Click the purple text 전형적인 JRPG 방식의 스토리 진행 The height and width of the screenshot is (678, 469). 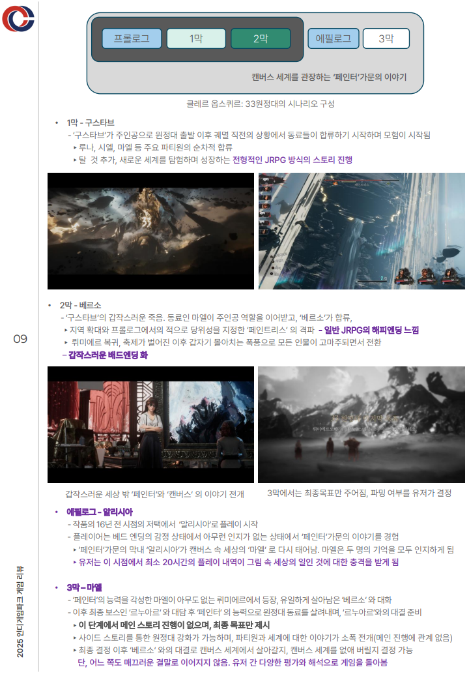click(x=292, y=160)
